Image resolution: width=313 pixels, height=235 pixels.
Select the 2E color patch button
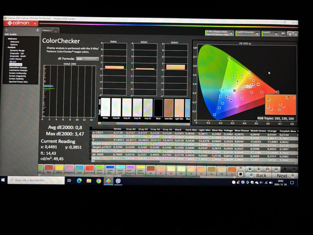tap(151, 170)
